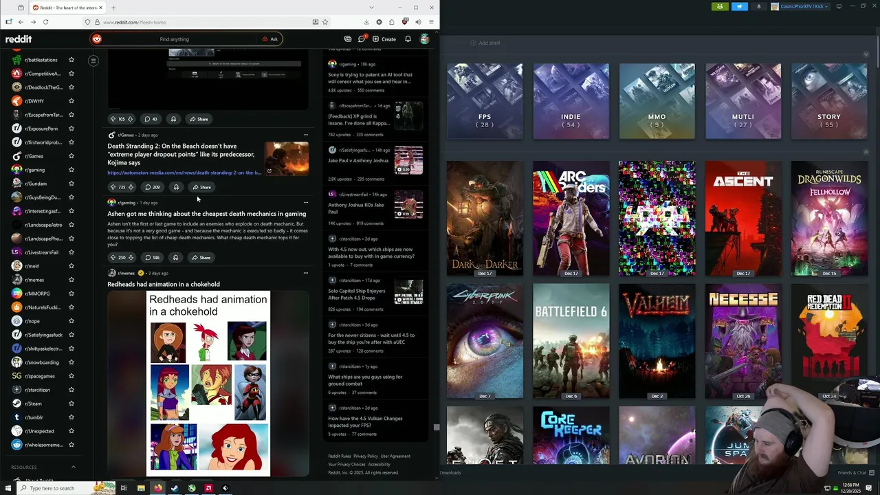
Task: Expand CosmicPhonkTV account dropdown in Steam
Action: pyautogui.click(x=800, y=6)
